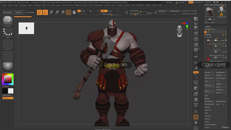Open the Tool menu
The image size is (231, 130).
[133, 5]
